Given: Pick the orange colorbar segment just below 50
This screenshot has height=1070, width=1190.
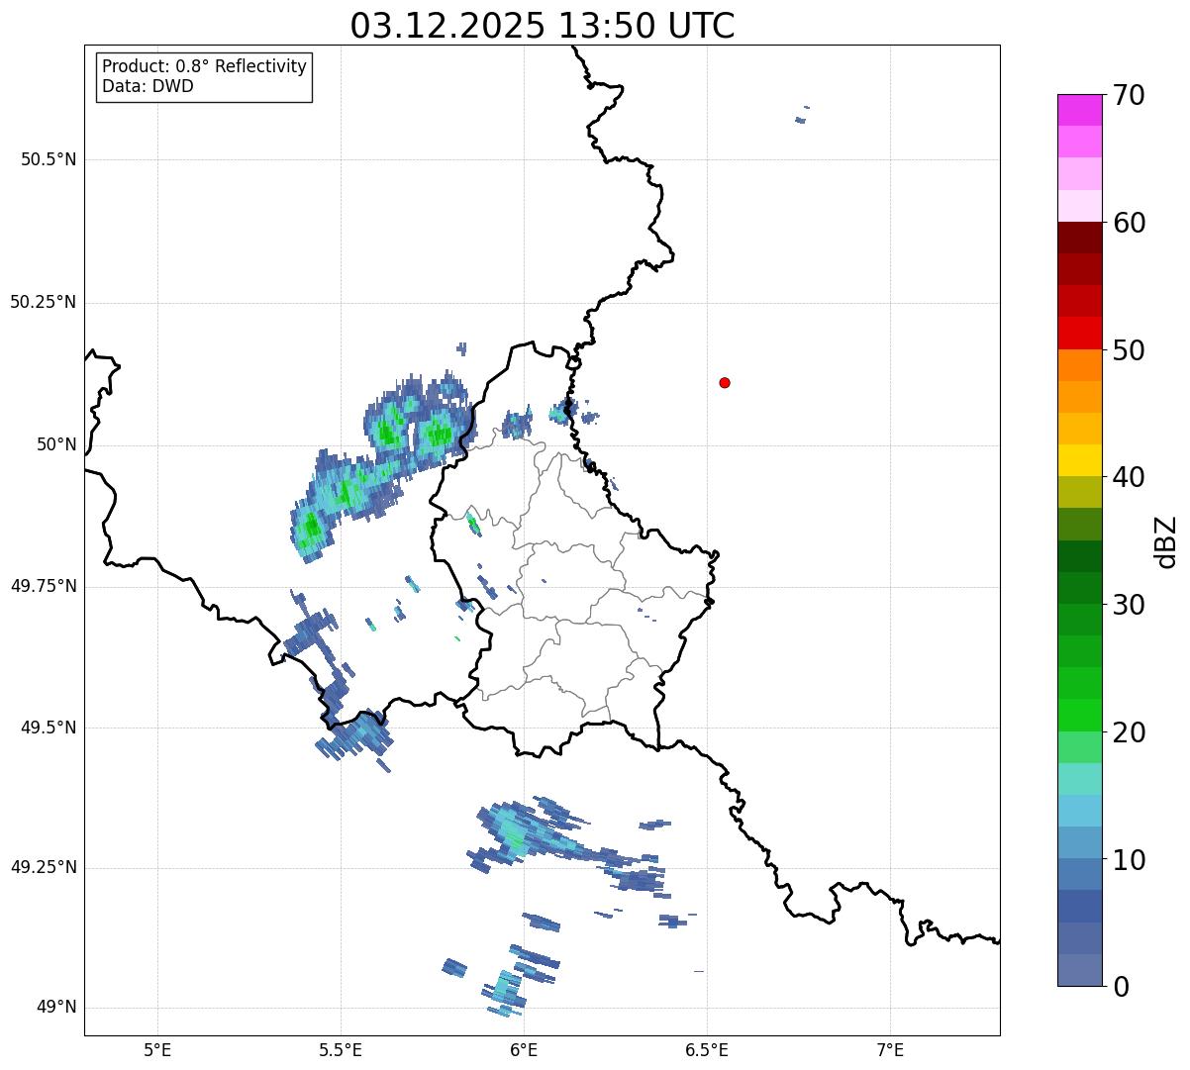Looking at the screenshot, I should (1079, 365).
